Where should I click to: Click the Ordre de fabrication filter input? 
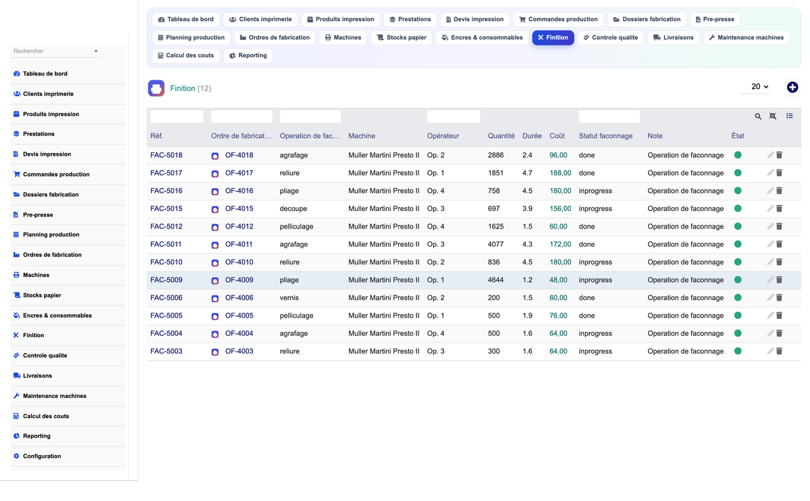point(242,117)
